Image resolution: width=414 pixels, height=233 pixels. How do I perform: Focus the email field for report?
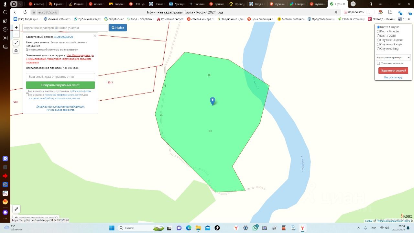60,77
